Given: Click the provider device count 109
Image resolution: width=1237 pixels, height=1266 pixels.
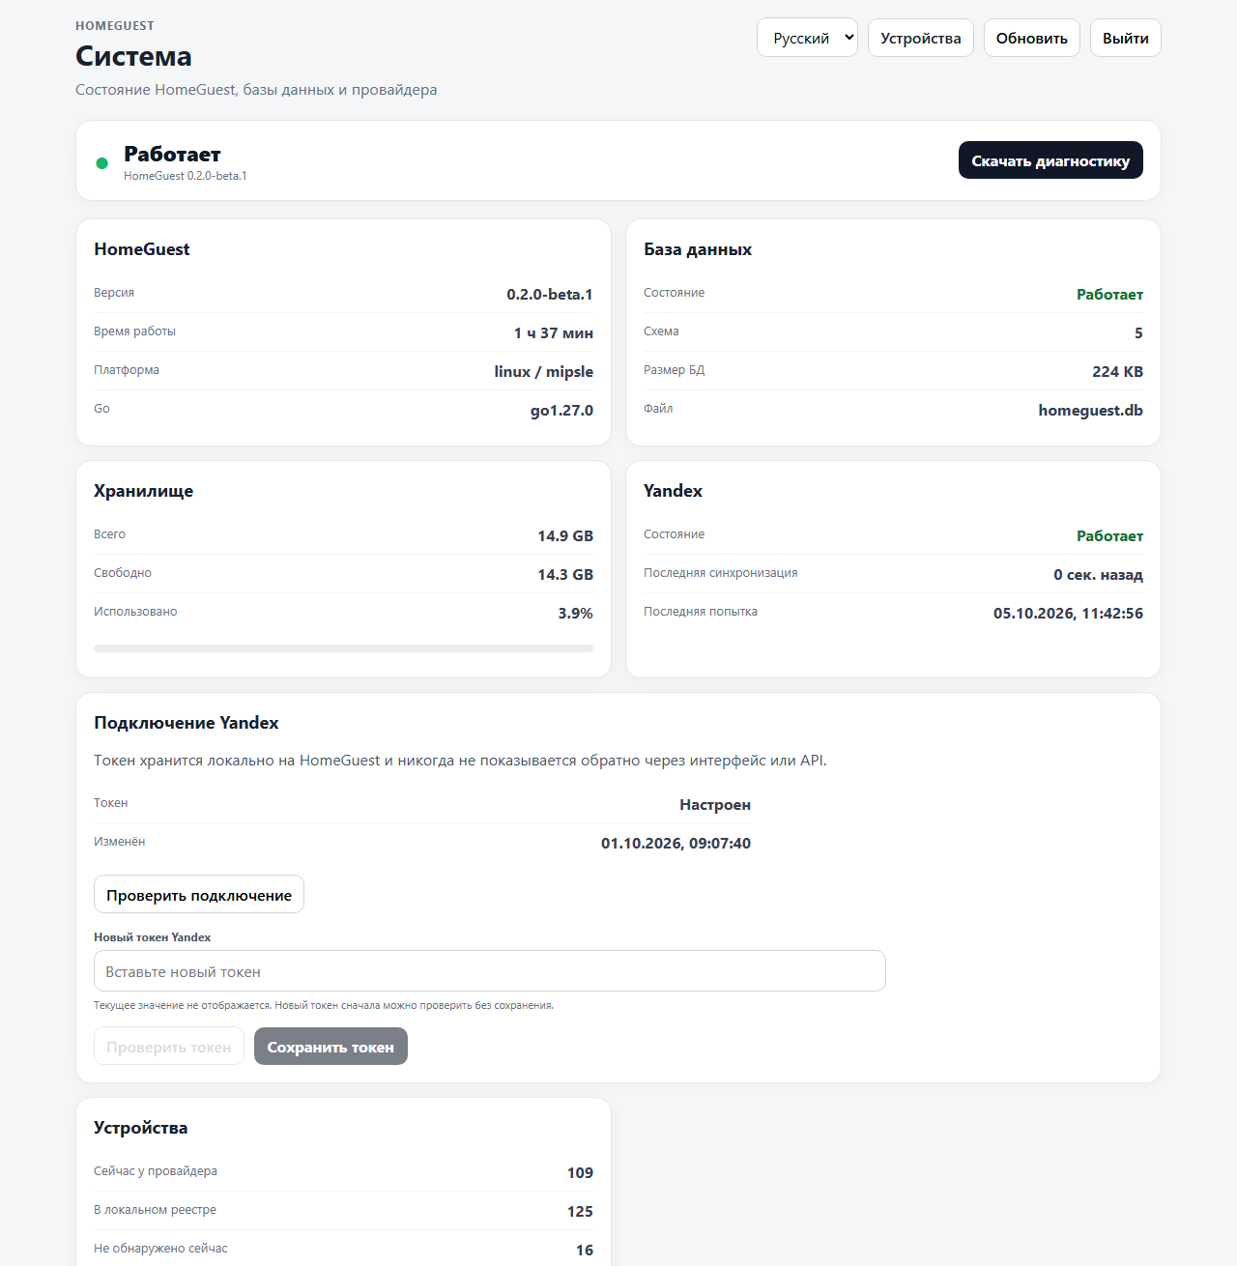Looking at the screenshot, I should [x=580, y=1173].
